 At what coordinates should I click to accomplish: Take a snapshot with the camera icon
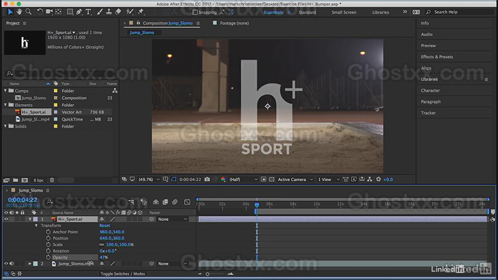[x=207, y=179]
